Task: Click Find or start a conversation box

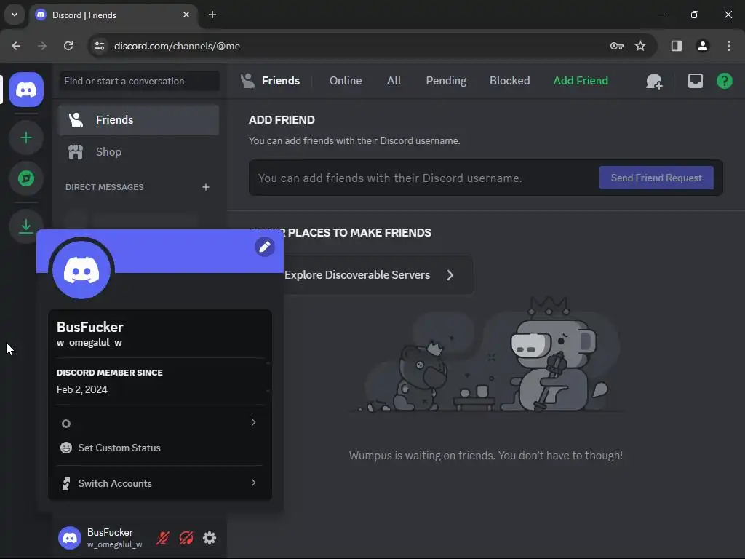Action: pyautogui.click(x=139, y=81)
